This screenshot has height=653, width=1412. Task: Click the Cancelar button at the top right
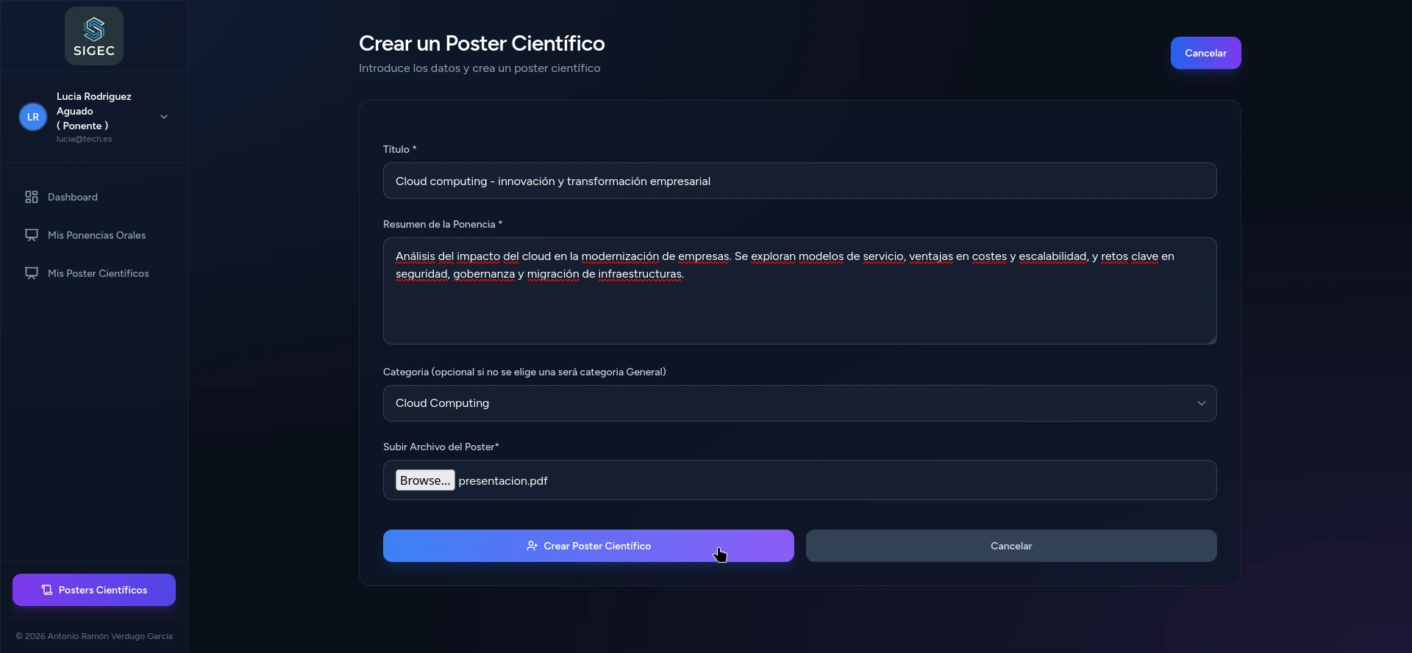click(1205, 53)
